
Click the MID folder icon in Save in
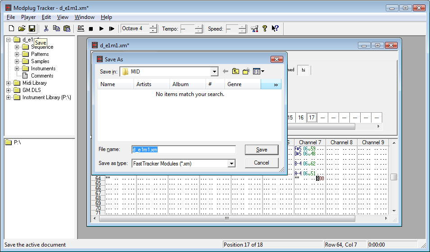click(125, 72)
